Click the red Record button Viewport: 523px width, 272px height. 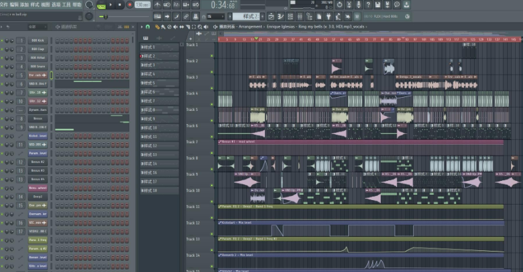pos(129,5)
